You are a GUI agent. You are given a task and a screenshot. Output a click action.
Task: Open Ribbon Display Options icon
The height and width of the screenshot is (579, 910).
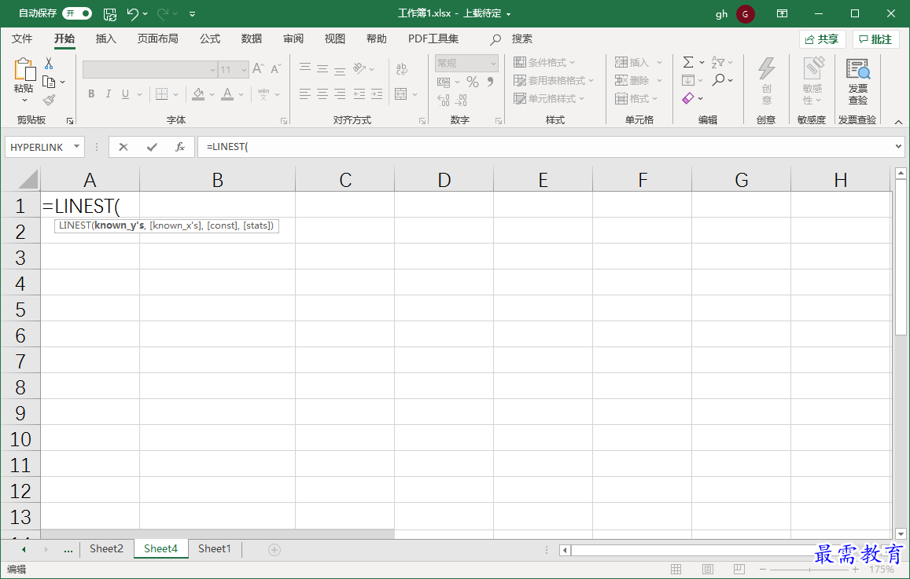point(783,13)
